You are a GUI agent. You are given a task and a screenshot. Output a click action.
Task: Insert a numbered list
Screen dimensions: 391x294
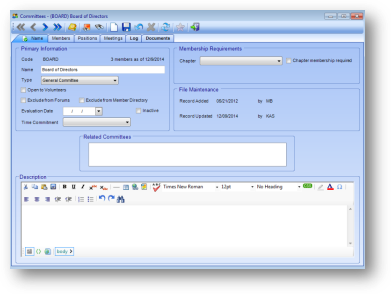click(x=81, y=199)
